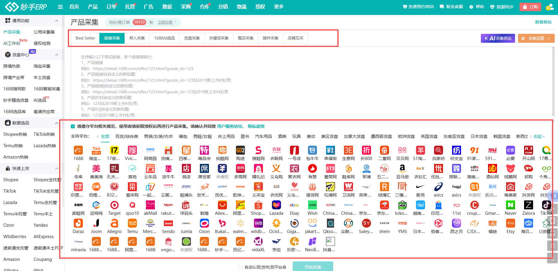Open 数据同步 in the top bar
Image resolution: width=558 pixels, height=271 pixels.
(502, 7)
